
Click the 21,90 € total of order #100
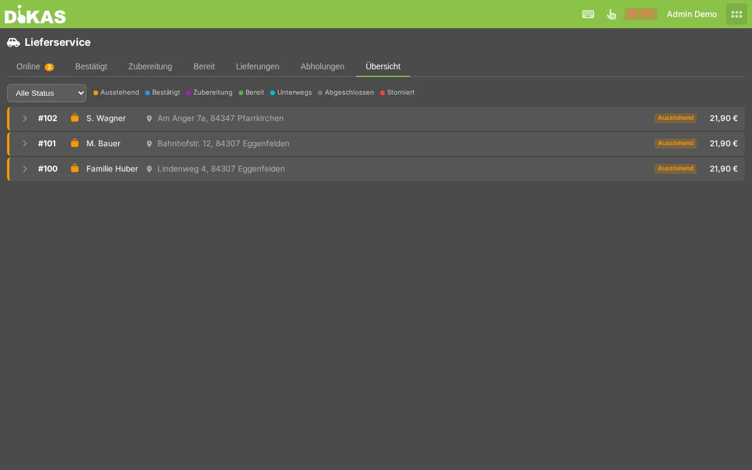[x=724, y=169]
